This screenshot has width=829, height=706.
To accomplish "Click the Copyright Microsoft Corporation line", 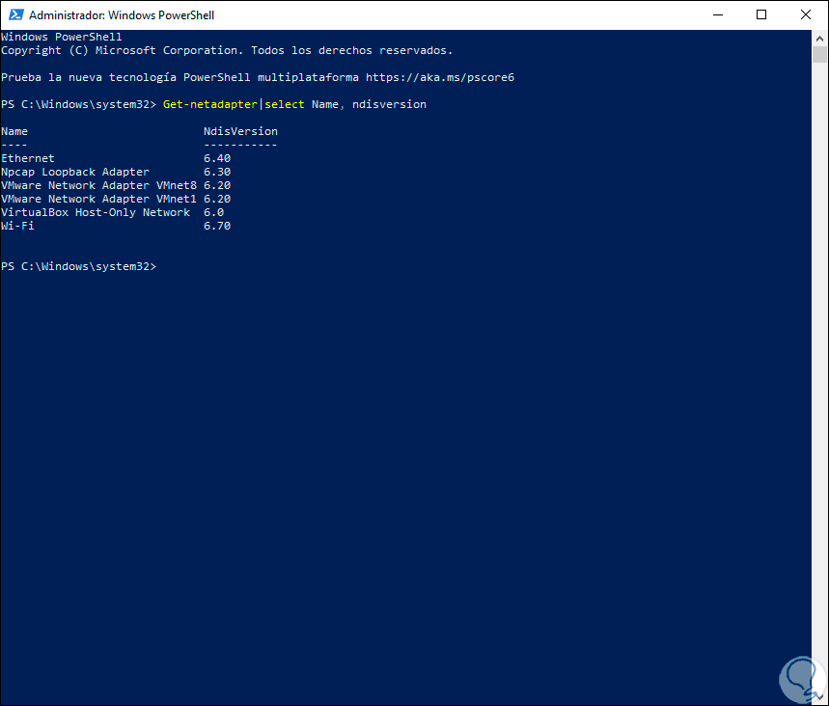I will [227, 51].
